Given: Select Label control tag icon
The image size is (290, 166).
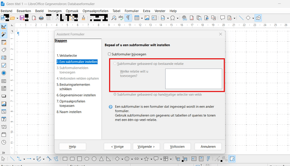Looking at the screenshot, I should point(4,50).
